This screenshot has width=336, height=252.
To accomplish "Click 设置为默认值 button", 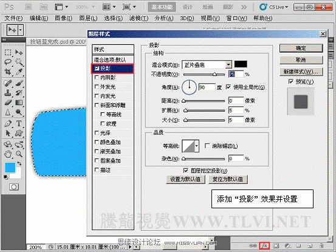I will click(x=185, y=179).
